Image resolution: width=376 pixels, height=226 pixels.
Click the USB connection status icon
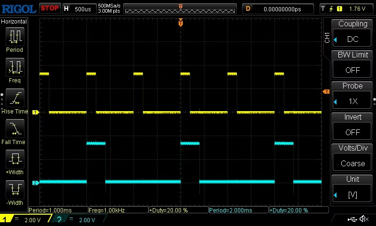click(x=352, y=219)
